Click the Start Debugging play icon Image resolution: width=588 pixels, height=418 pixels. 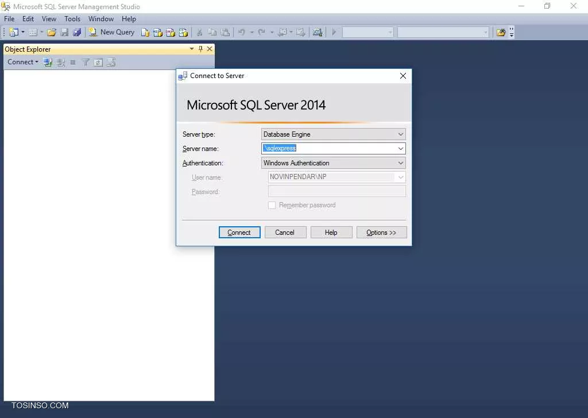pyautogui.click(x=334, y=32)
